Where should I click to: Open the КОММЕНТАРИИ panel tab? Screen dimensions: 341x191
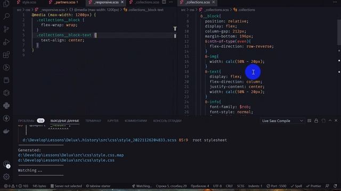136,121
